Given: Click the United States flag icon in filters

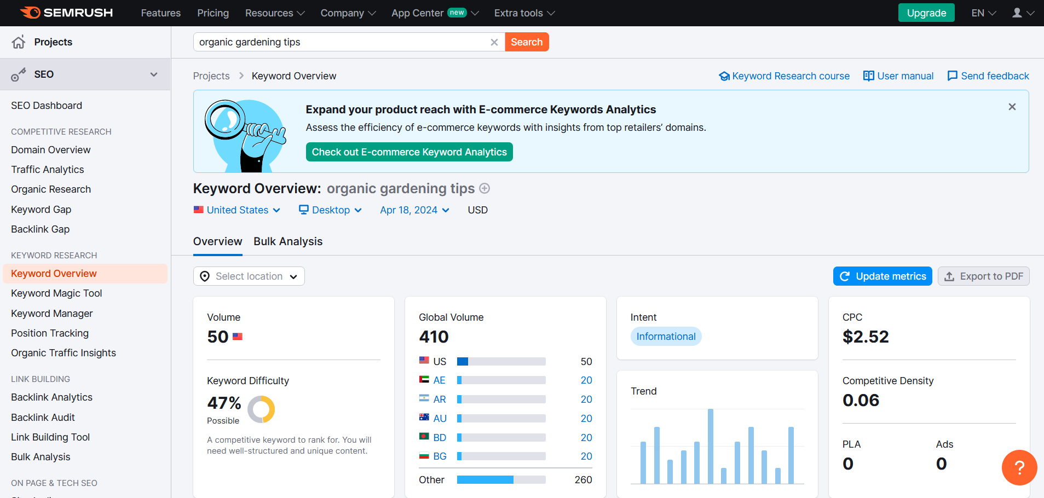Looking at the screenshot, I should (x=199, y=210).
